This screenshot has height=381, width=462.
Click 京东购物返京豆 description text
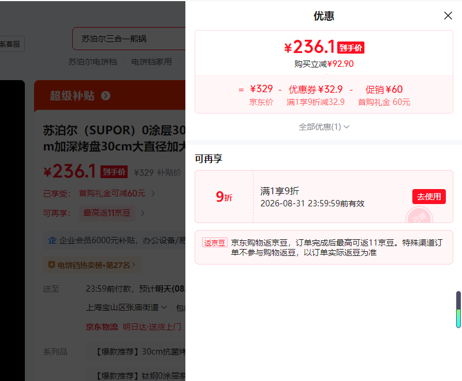337,247
